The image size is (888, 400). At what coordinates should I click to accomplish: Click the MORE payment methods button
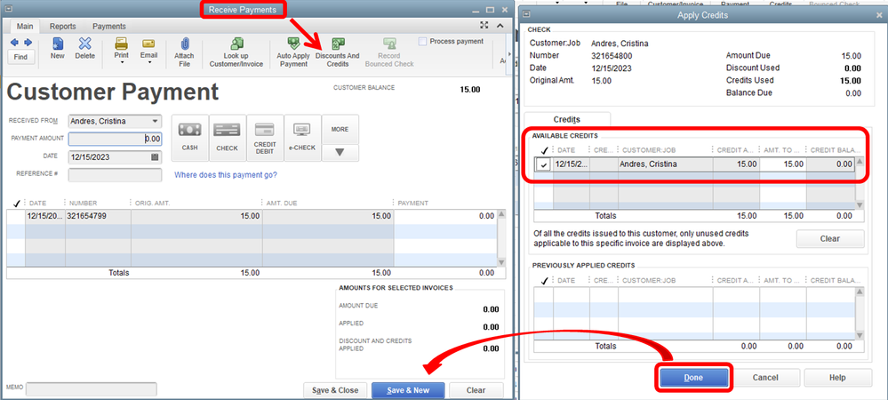pos(340,129)
